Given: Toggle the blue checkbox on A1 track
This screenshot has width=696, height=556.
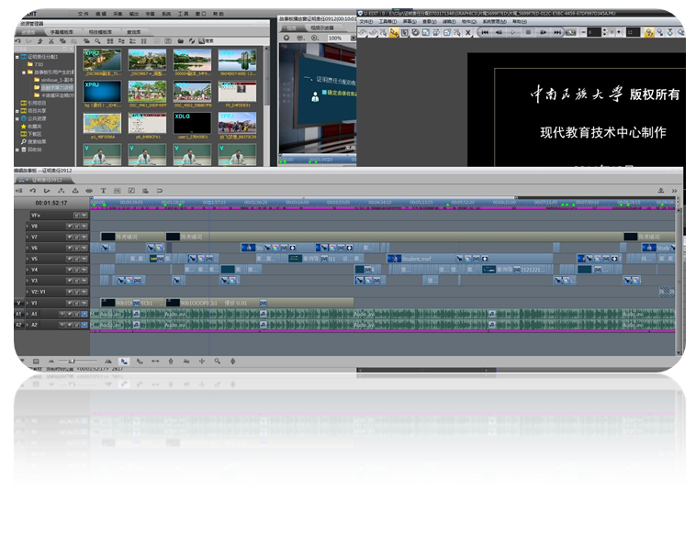Looking at the screenshot, I should (x=84, y=314).
